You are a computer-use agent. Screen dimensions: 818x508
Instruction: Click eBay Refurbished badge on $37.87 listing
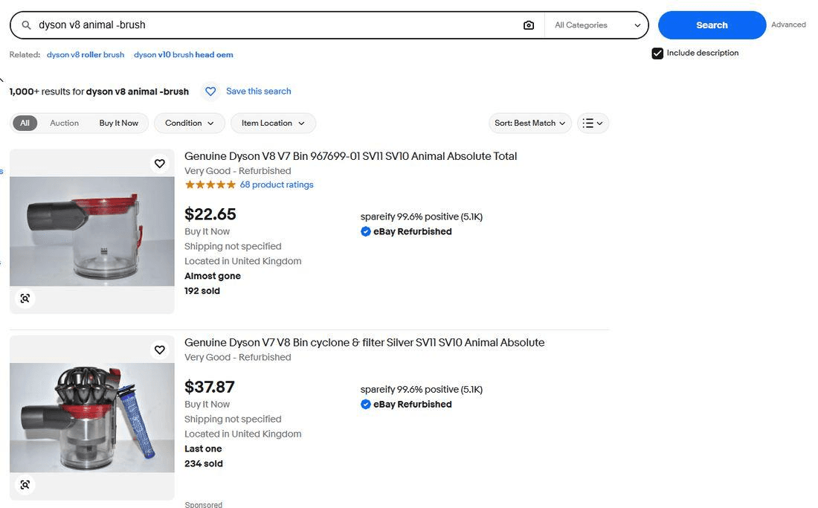click(406, 404)
